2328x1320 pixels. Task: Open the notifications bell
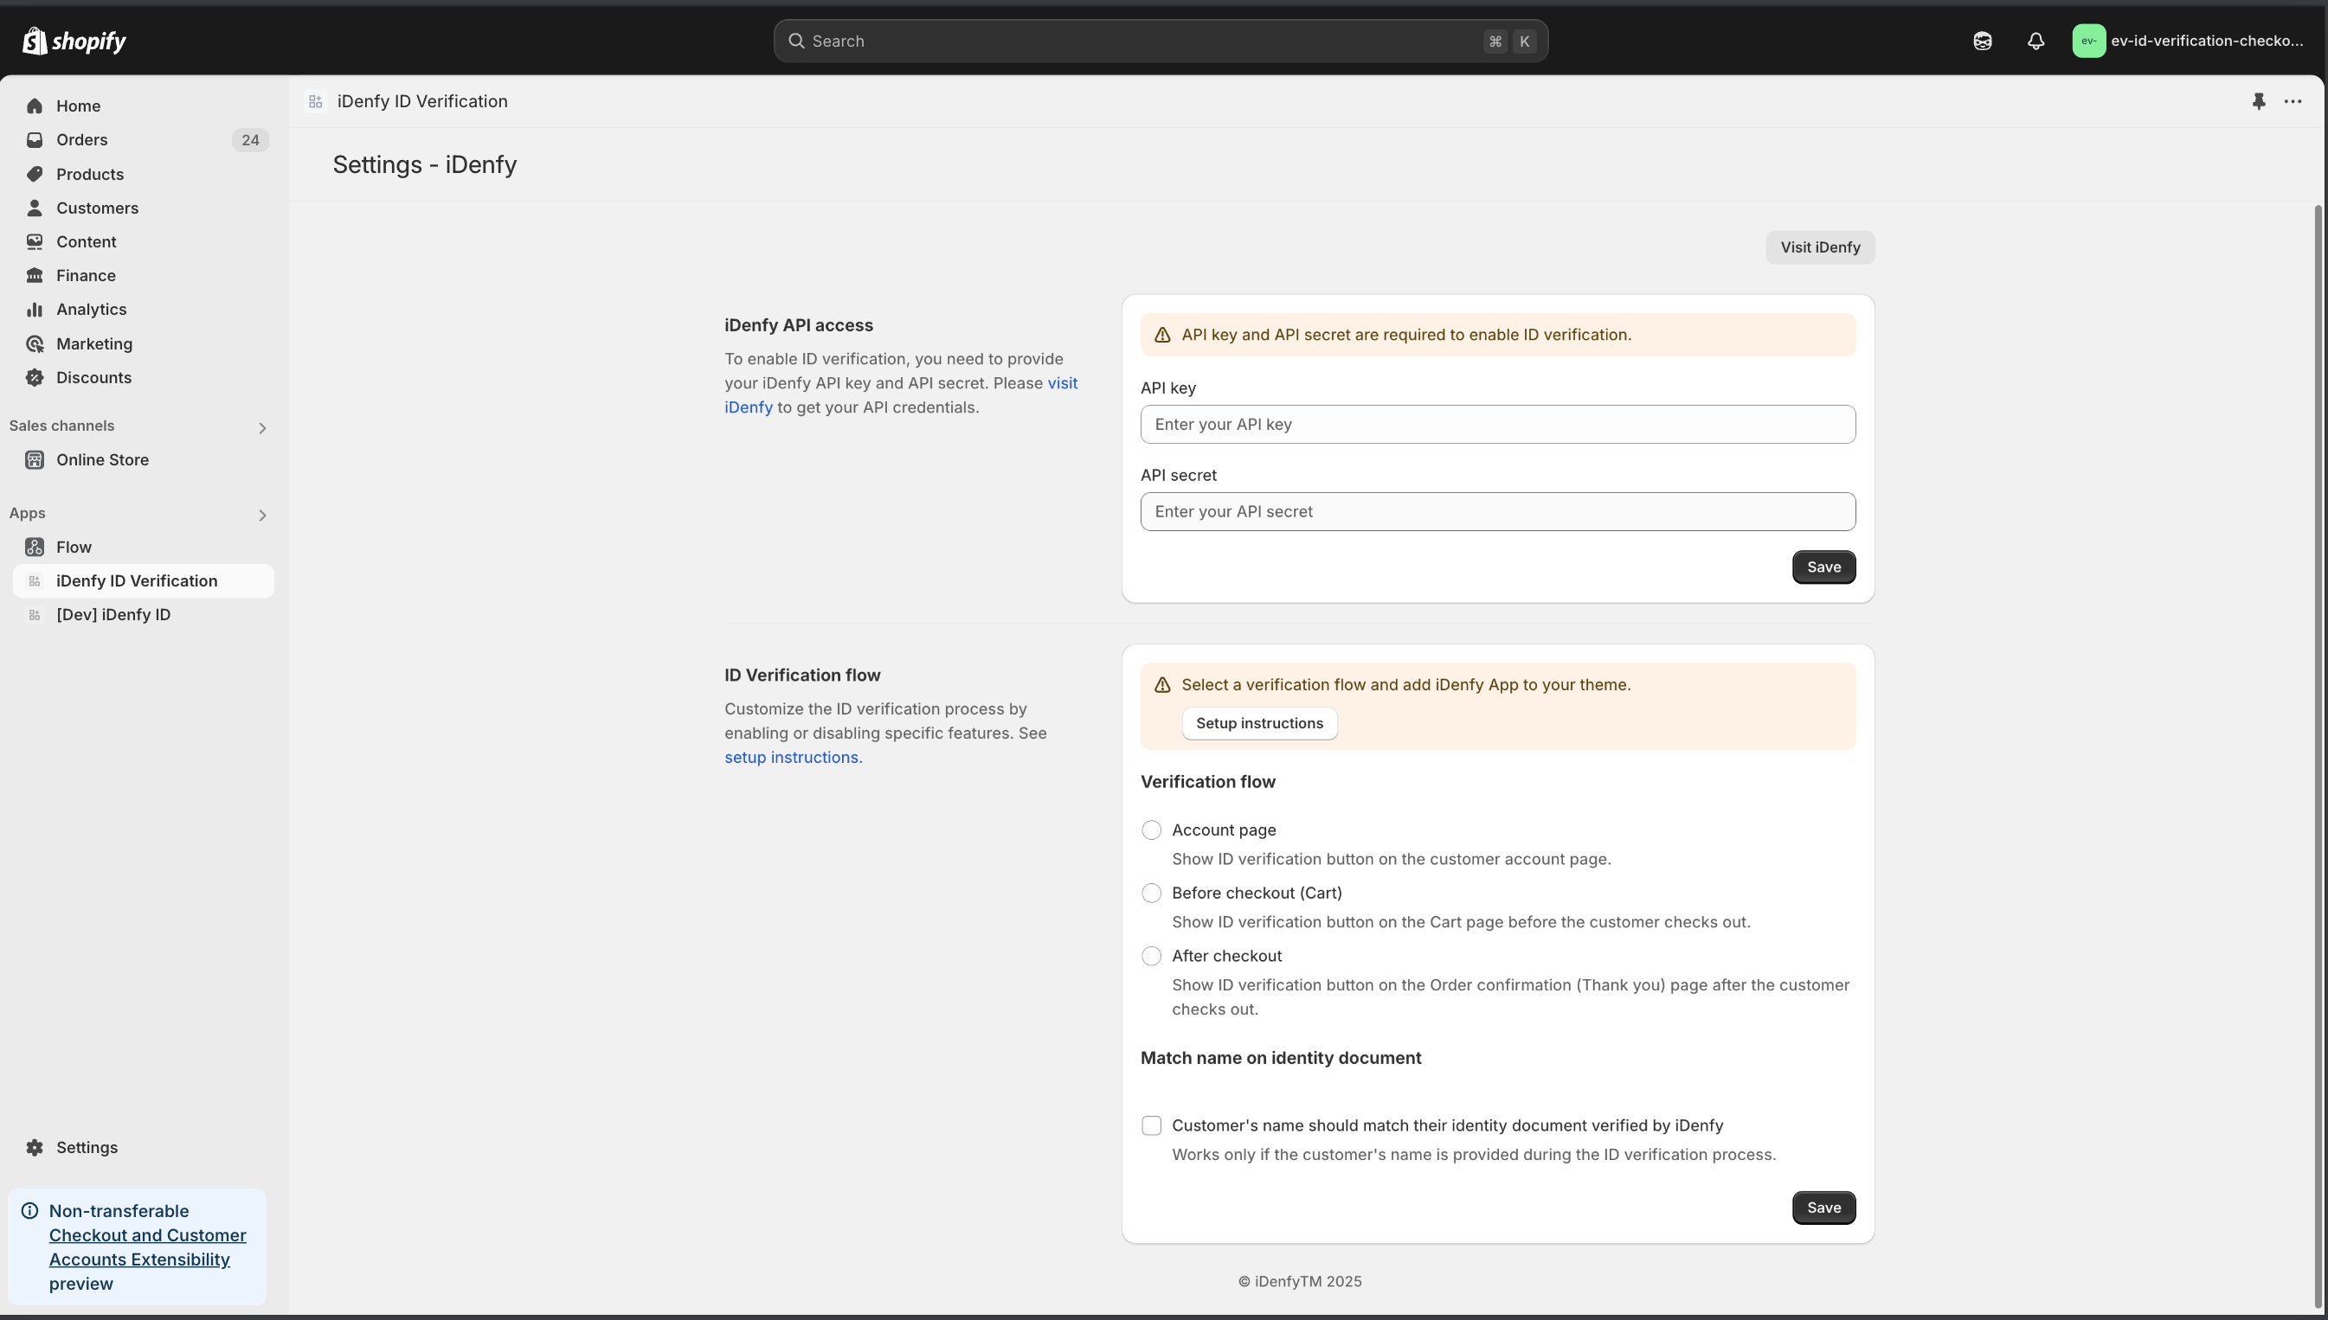tap(2035, 41)
